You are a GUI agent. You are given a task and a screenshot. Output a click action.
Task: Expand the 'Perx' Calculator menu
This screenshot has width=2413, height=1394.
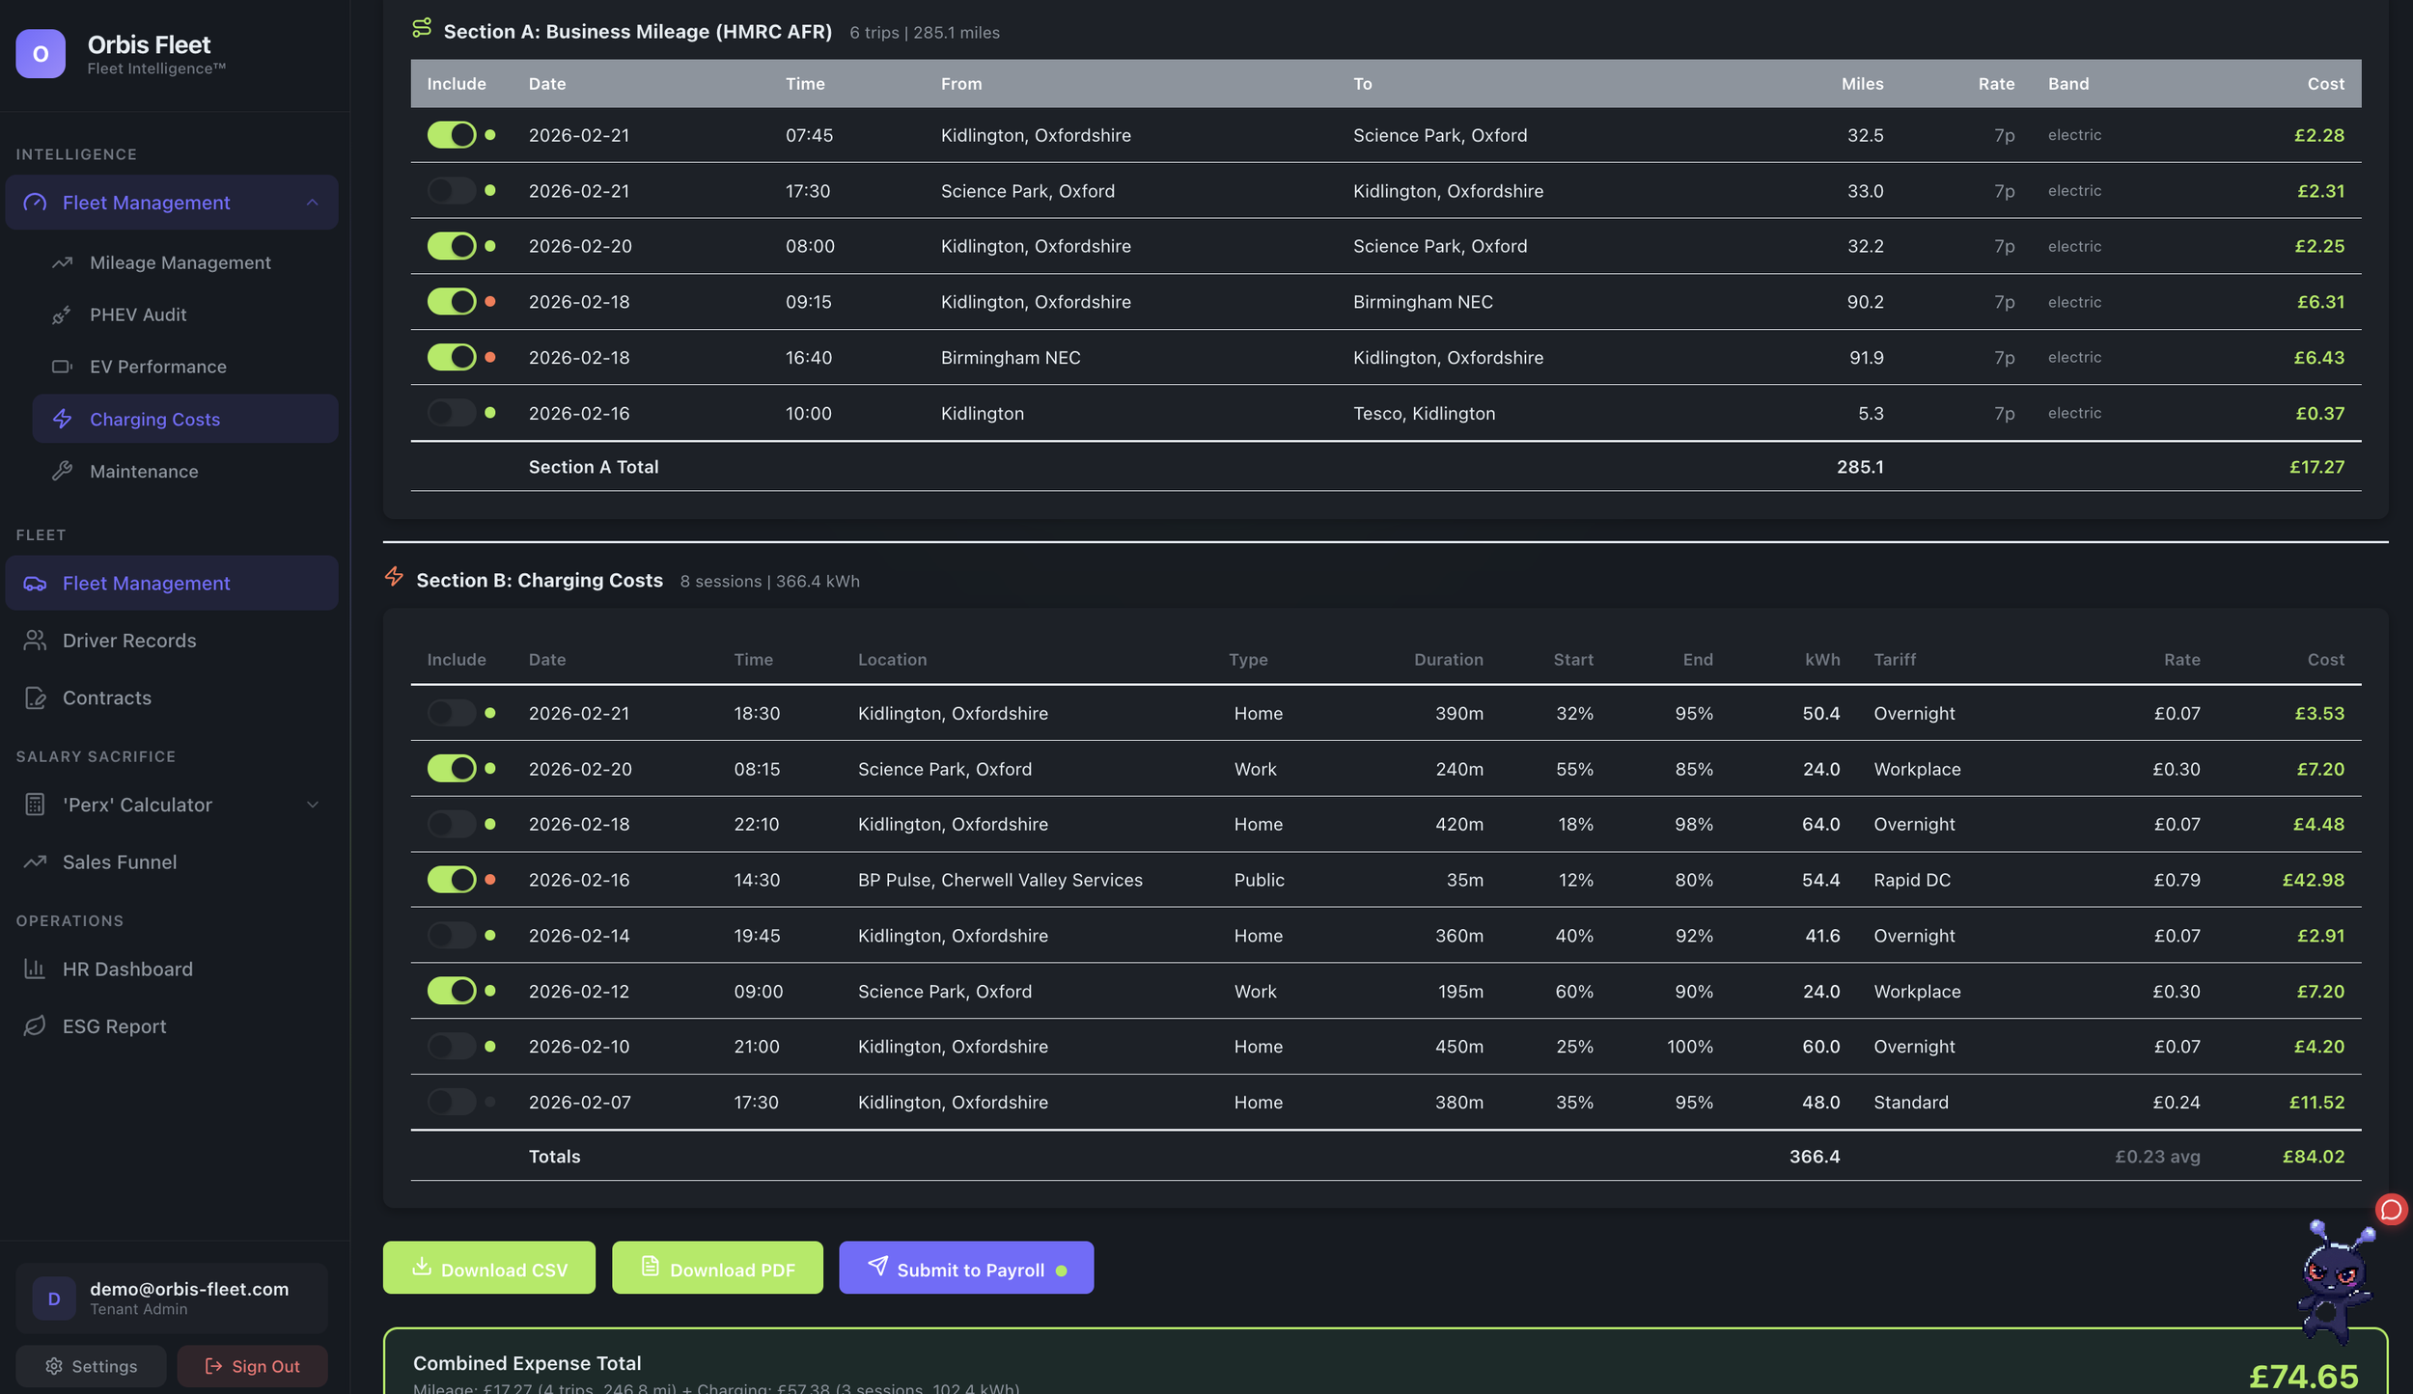click(x=311, y=804)
